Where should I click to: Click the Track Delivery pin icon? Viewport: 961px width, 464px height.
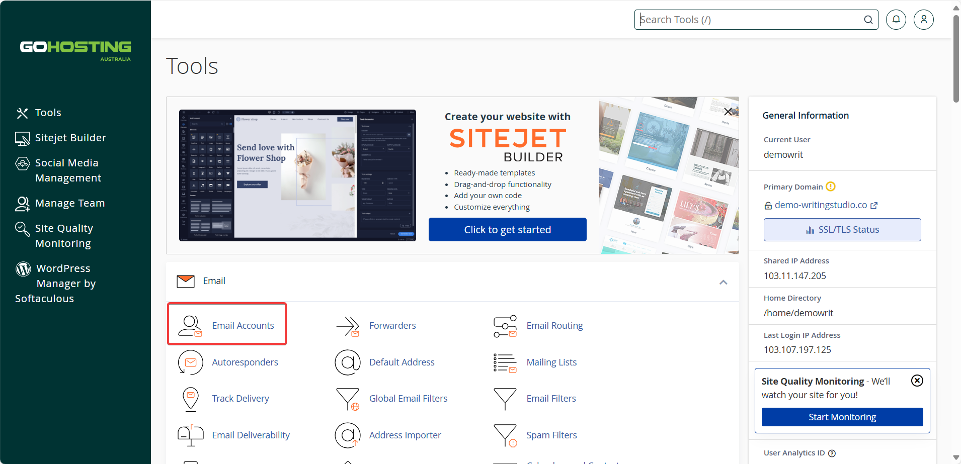[191, 399]
